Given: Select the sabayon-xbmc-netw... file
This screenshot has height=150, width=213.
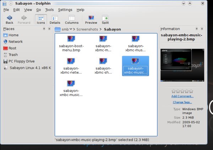Looking at the screenshot, I should click(71, 66).
